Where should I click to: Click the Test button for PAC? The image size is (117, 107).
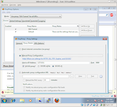92,76
